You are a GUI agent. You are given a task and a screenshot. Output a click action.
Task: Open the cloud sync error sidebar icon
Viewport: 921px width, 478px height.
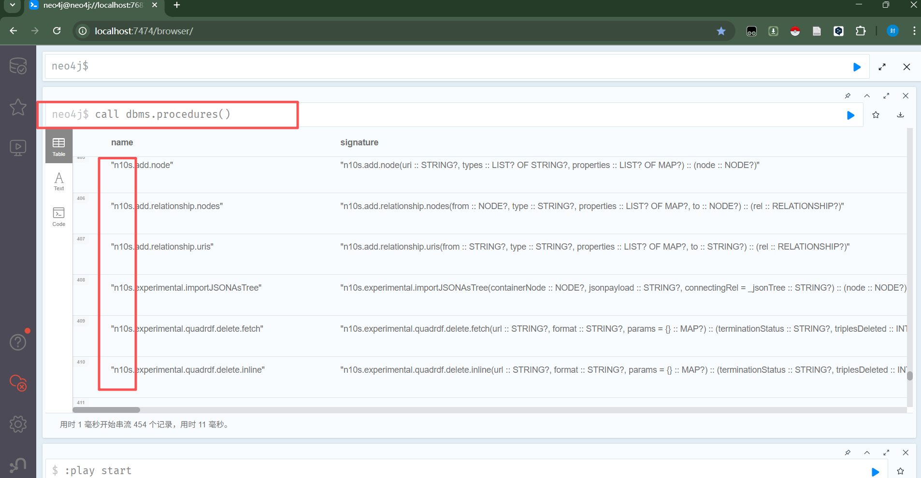(x=18, y=383)
